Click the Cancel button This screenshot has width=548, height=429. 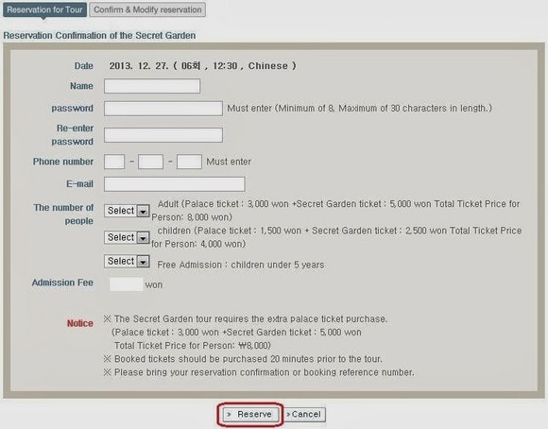(304, 414)
